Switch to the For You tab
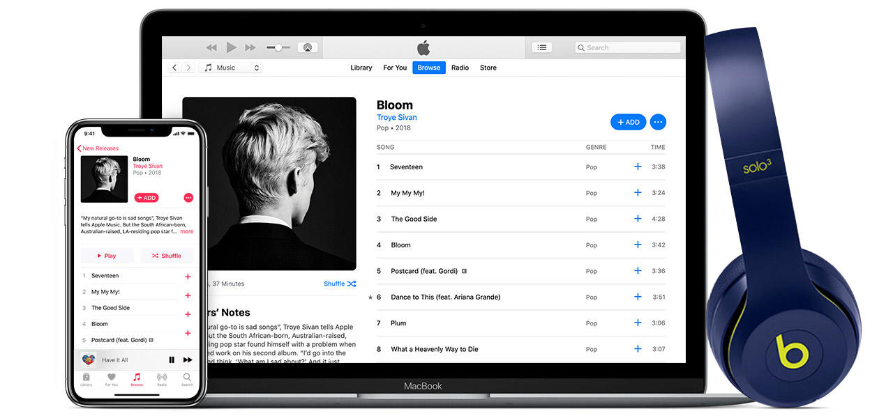Image resolution: width=893 pixels, height=418 pixels. [395, 68]
